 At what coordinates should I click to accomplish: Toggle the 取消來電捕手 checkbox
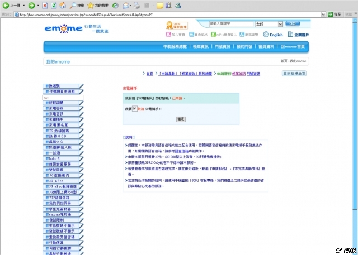pos(135,109)
